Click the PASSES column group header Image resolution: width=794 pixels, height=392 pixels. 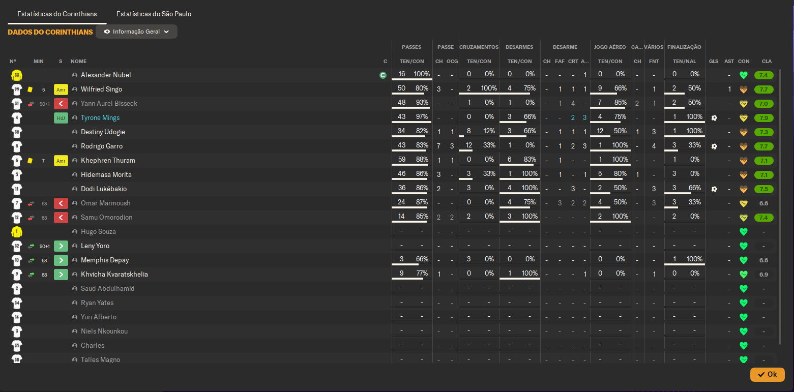(x=411, y=47)
